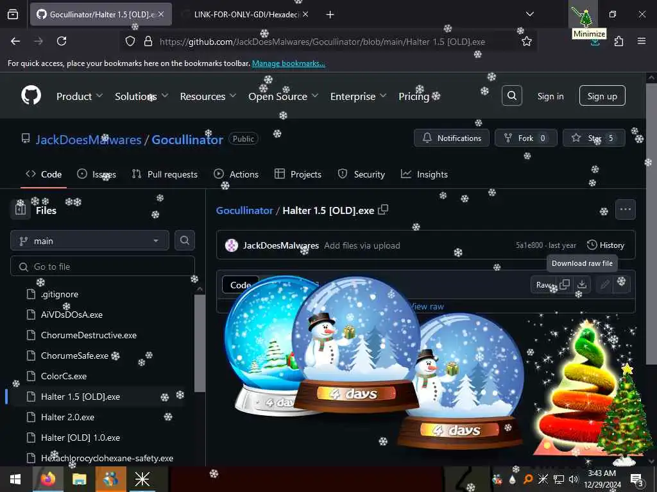Open GitHub search magnifier button

click(x=511, y=96)
